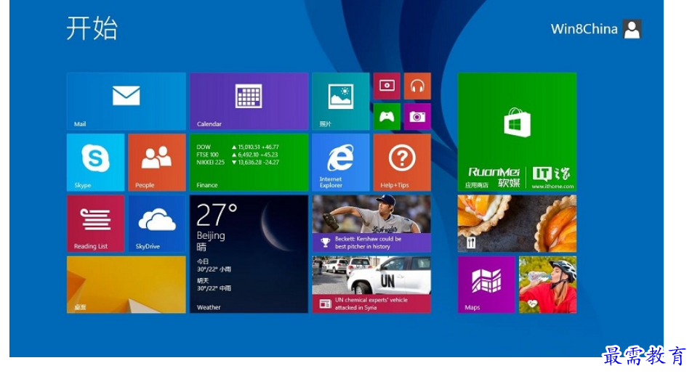Image resolution: width=692 pixels, height=379 pixels.
Task: Launch the Music headphones tile
Action: (x=417, y=86)
